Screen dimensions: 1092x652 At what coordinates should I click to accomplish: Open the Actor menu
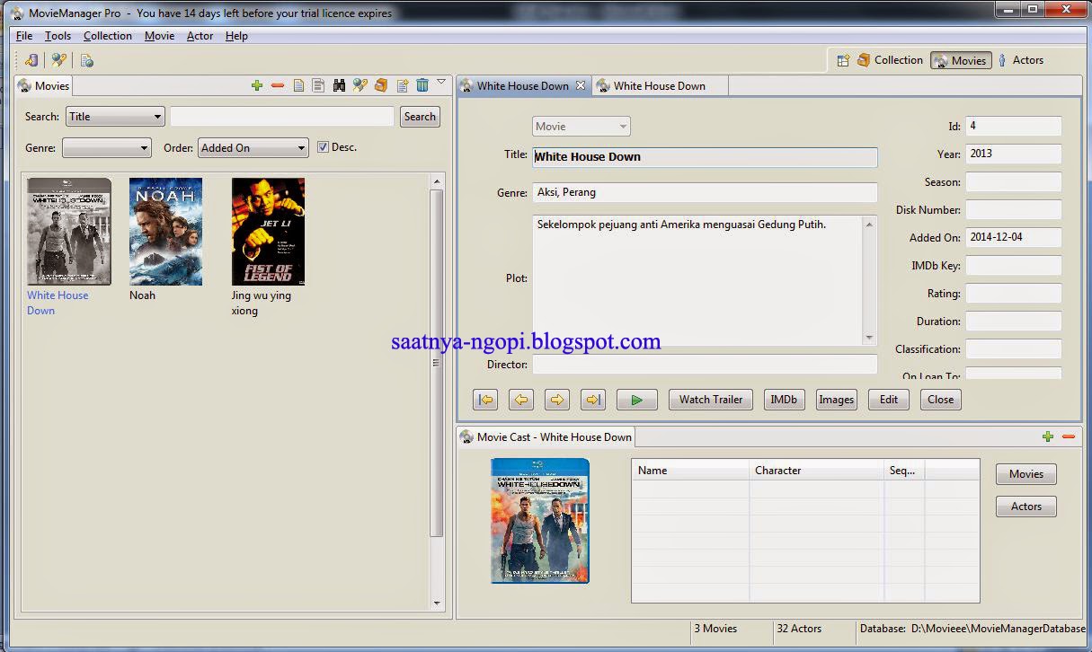pos(200,36)
